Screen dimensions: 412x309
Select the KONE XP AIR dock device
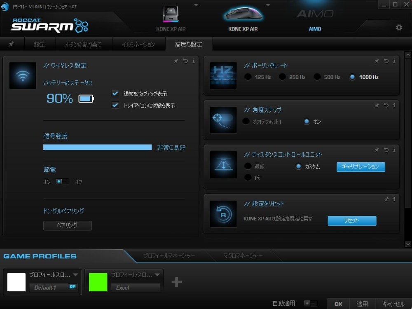coord(171,19)
